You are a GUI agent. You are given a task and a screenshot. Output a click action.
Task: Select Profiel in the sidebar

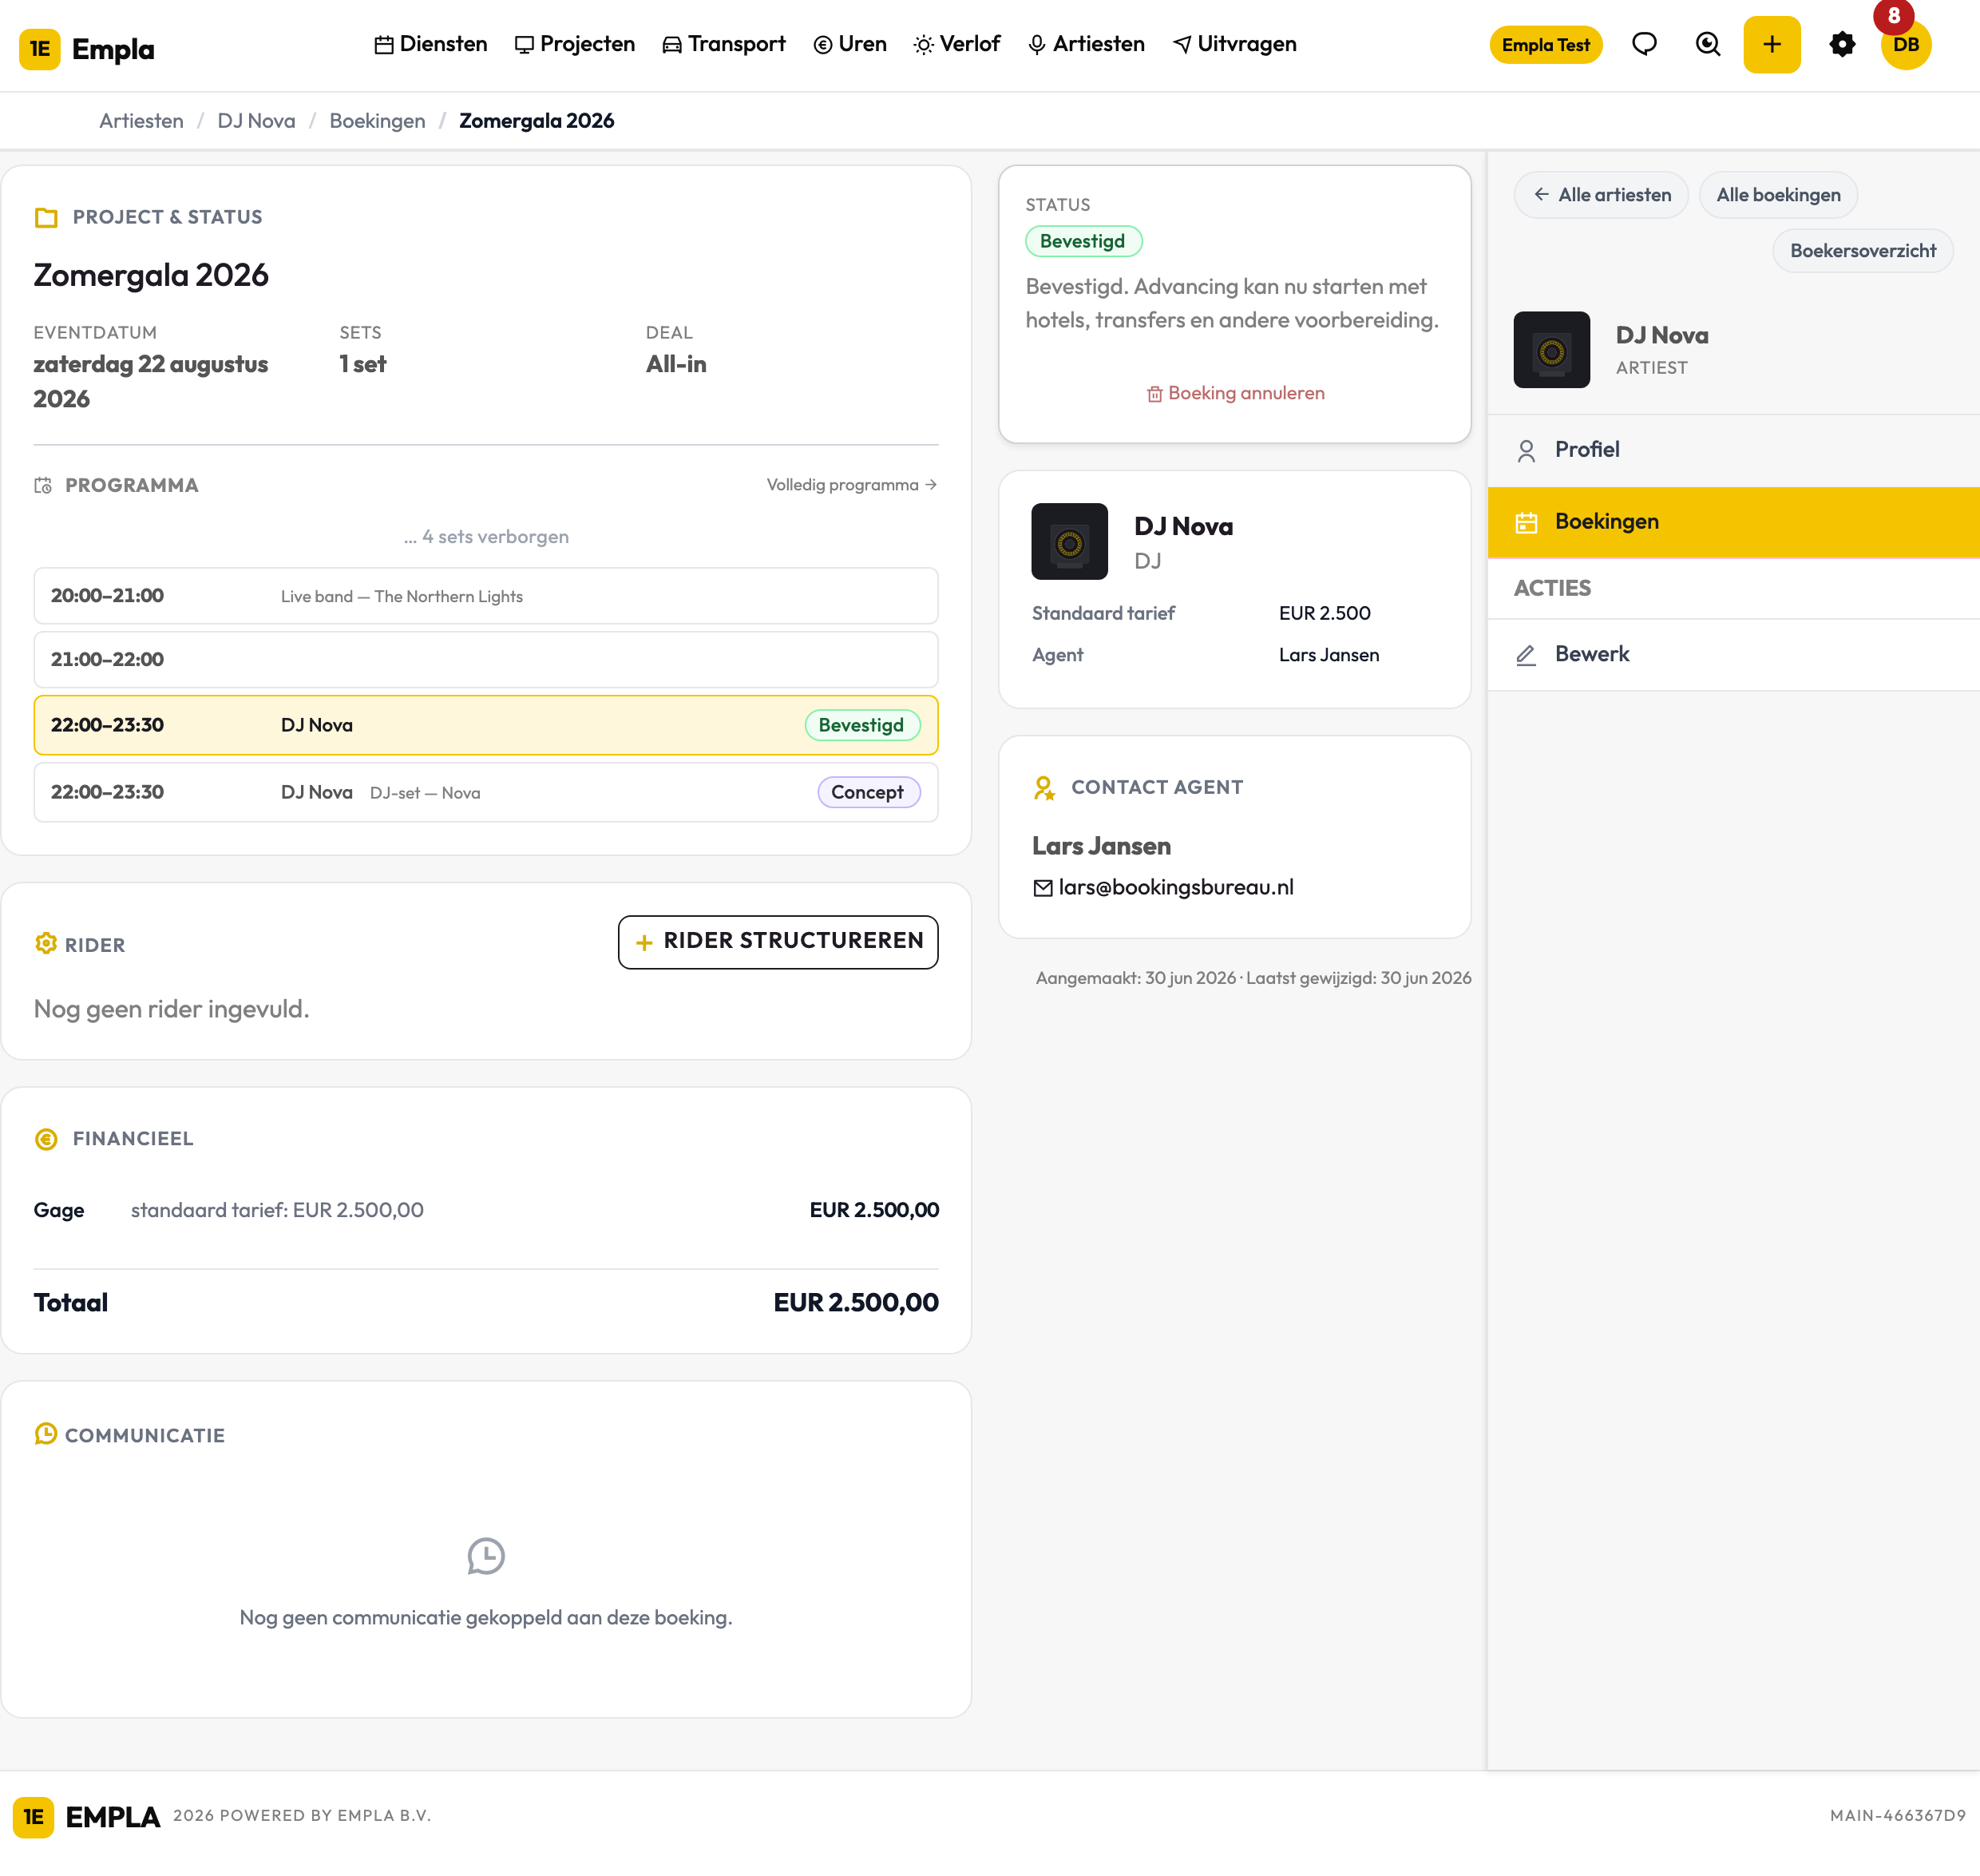[1733, 450]
